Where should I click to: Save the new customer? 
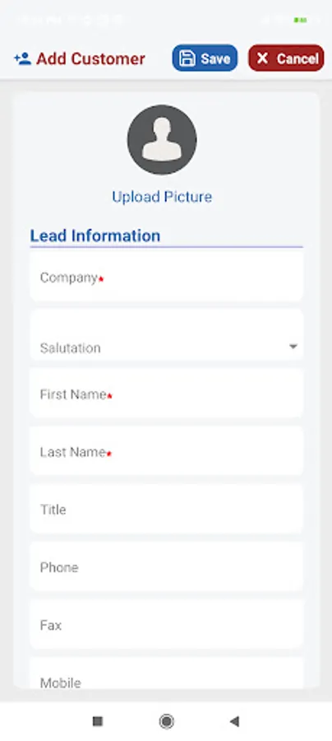click(205, 58)
